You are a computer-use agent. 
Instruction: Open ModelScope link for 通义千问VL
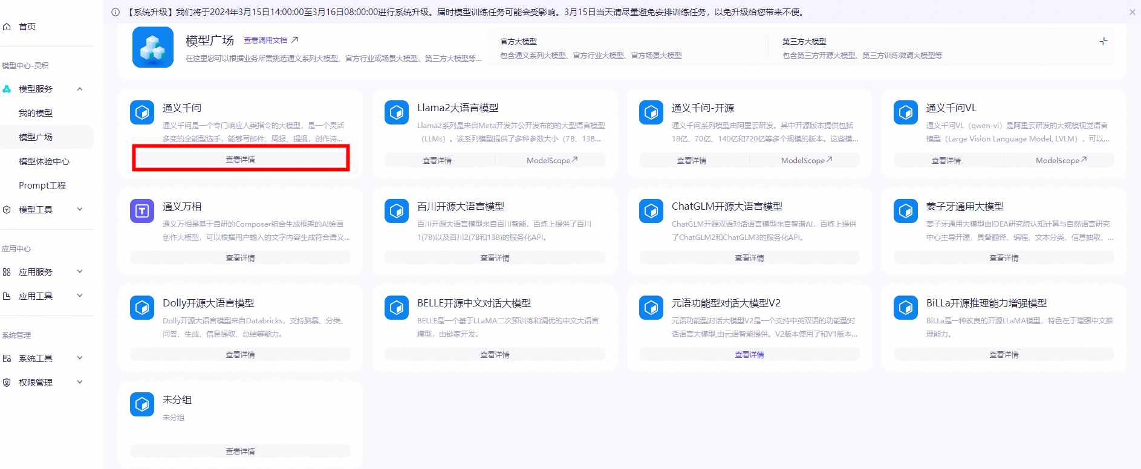tap(1061, 160)
